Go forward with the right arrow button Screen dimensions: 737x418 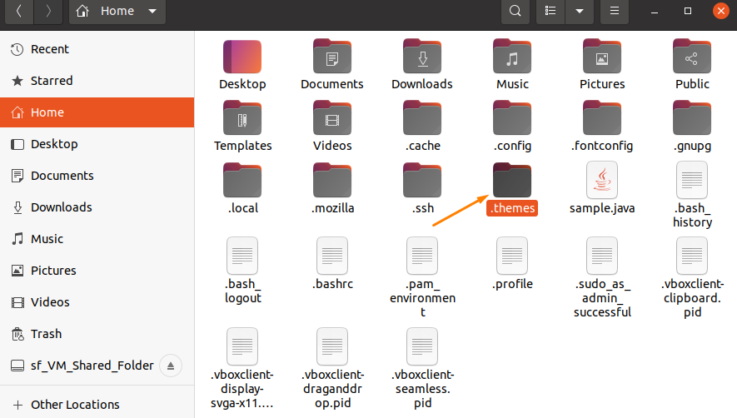[48, 11]
